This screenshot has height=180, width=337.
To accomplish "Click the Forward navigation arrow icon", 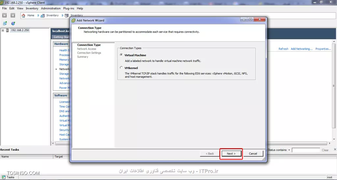I will (13, 15).
